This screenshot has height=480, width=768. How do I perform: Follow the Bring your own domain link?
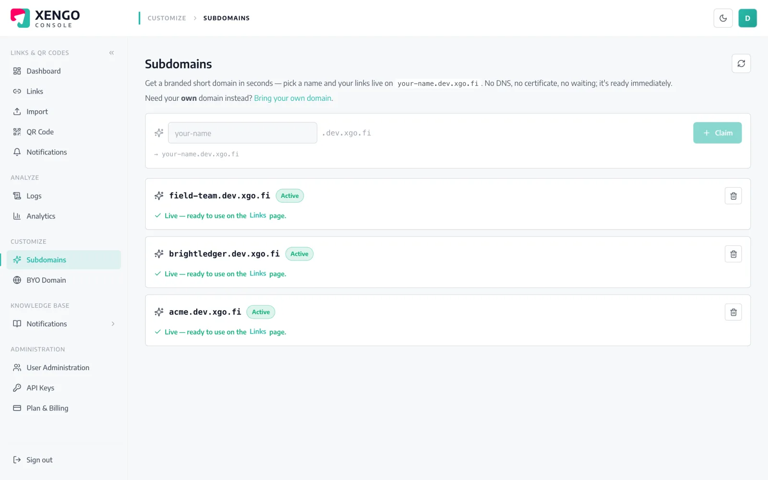[x=293, y=98]
